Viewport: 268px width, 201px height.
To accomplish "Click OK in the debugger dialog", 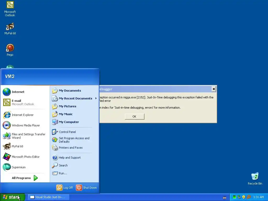I will click(x=135, y=116).
